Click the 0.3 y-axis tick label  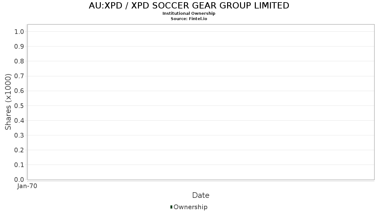click(19, 135)
